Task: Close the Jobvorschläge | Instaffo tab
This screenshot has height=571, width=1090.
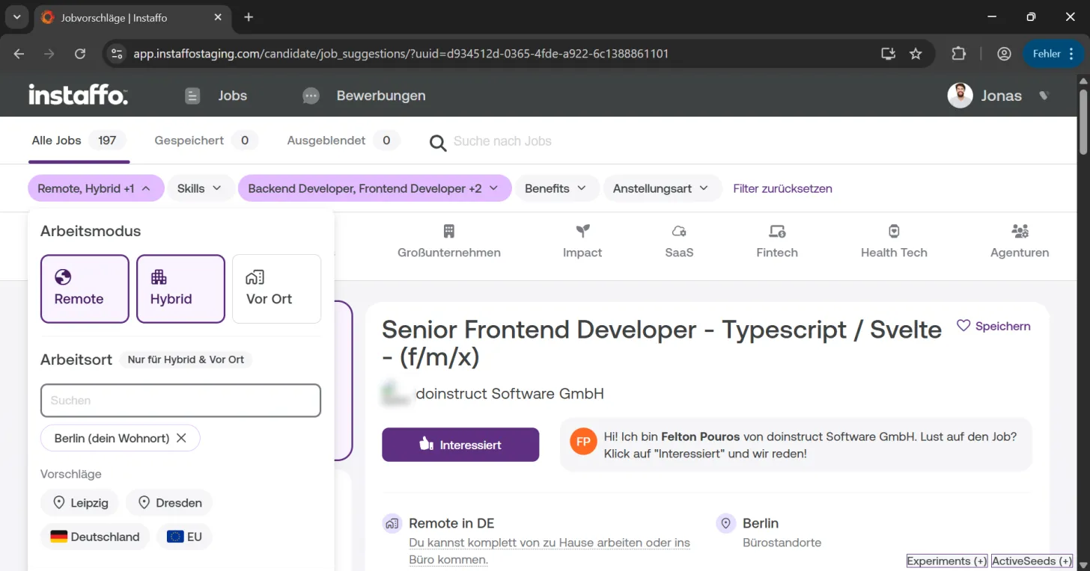Action: (219, 17)
